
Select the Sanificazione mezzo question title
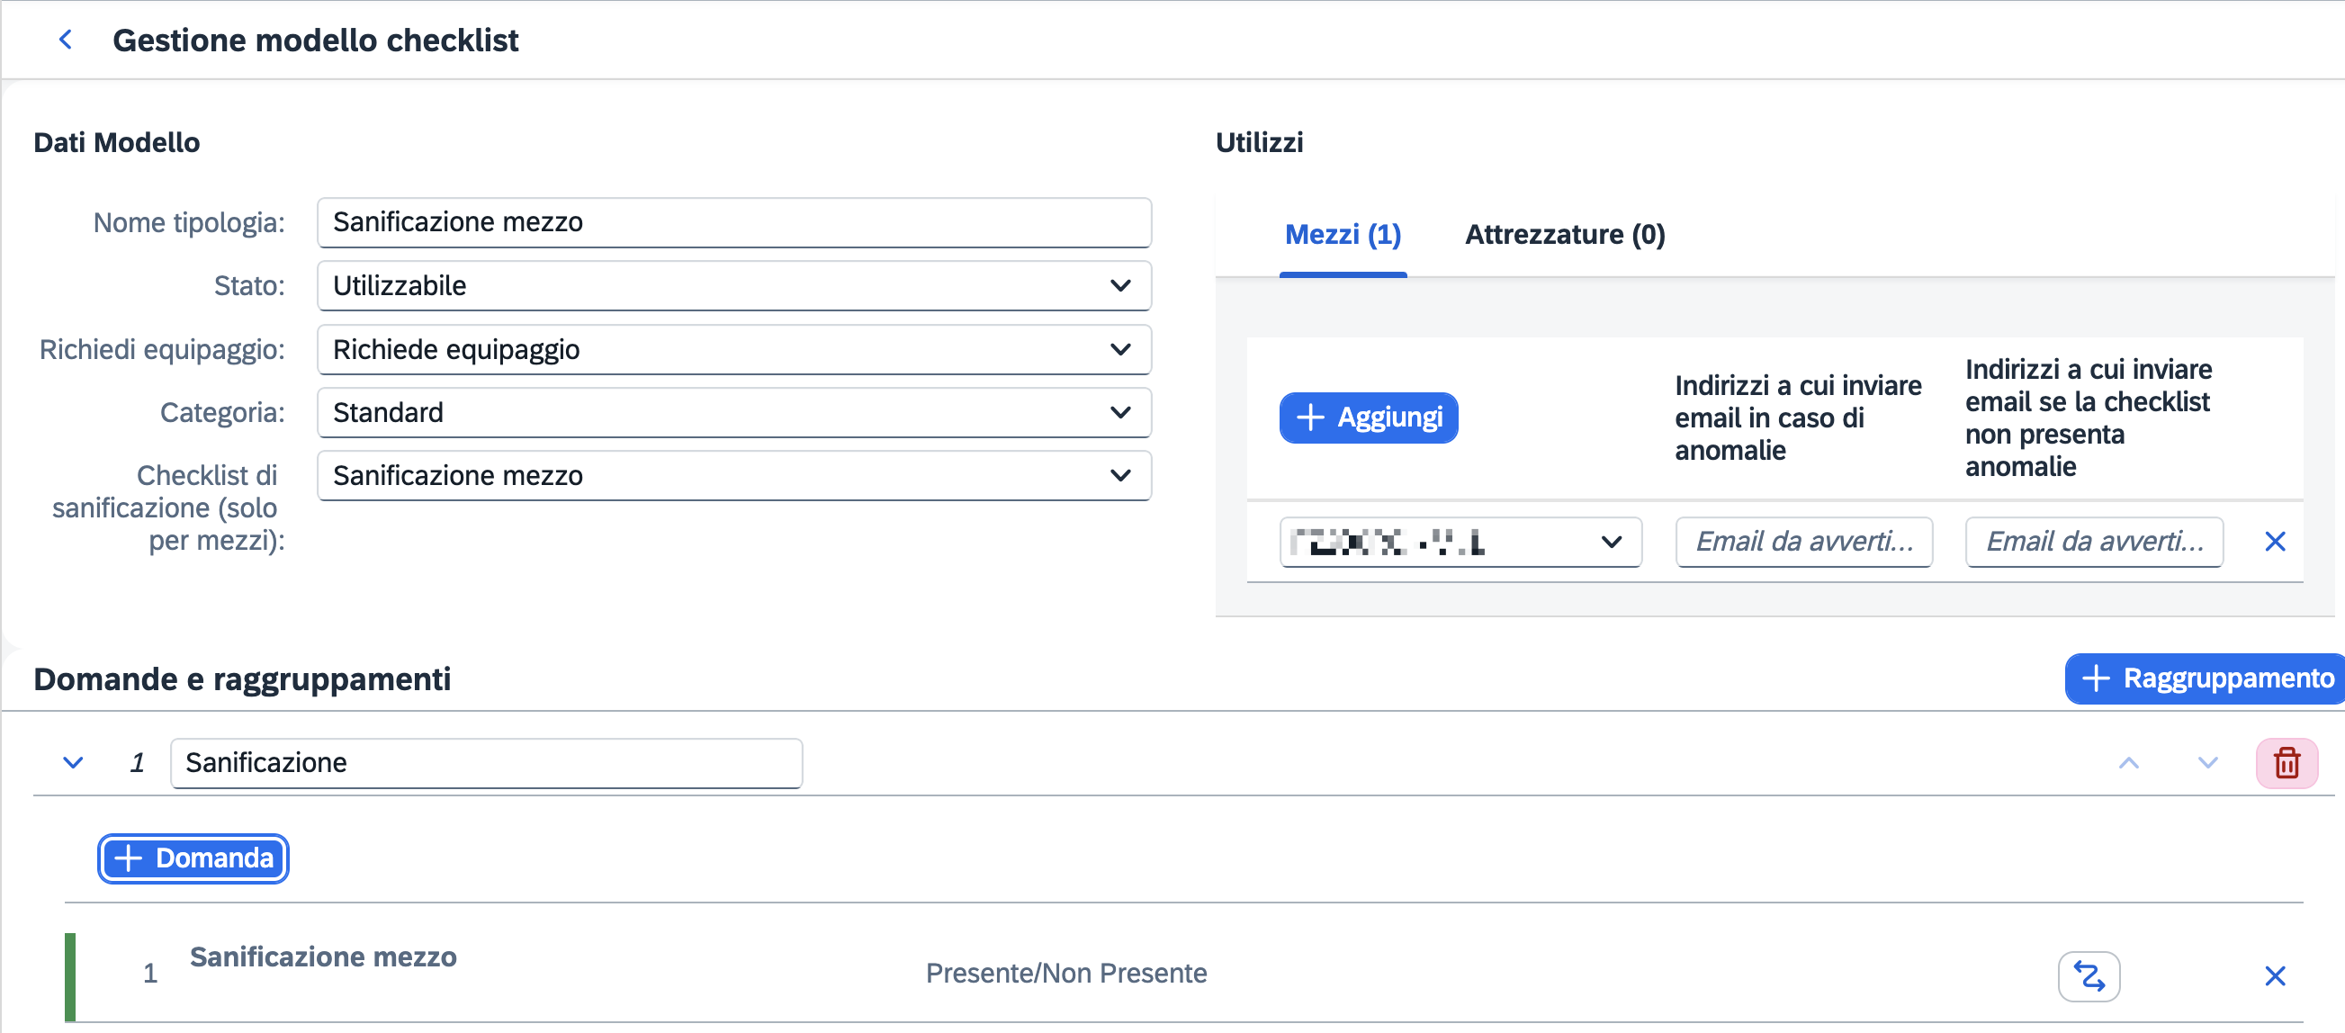pyautogui.click(x=323, y=957)
